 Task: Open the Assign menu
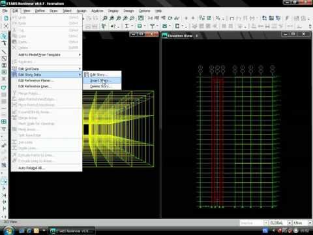click(x=82, y=10)
